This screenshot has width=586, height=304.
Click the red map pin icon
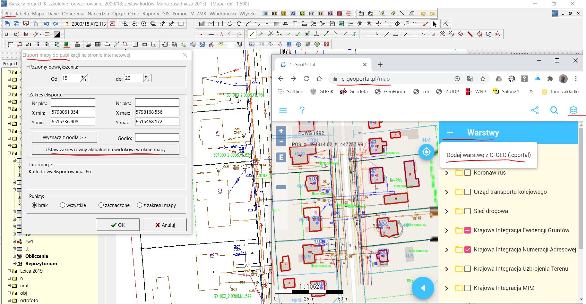pyautogui.click(x=326, y=44)
